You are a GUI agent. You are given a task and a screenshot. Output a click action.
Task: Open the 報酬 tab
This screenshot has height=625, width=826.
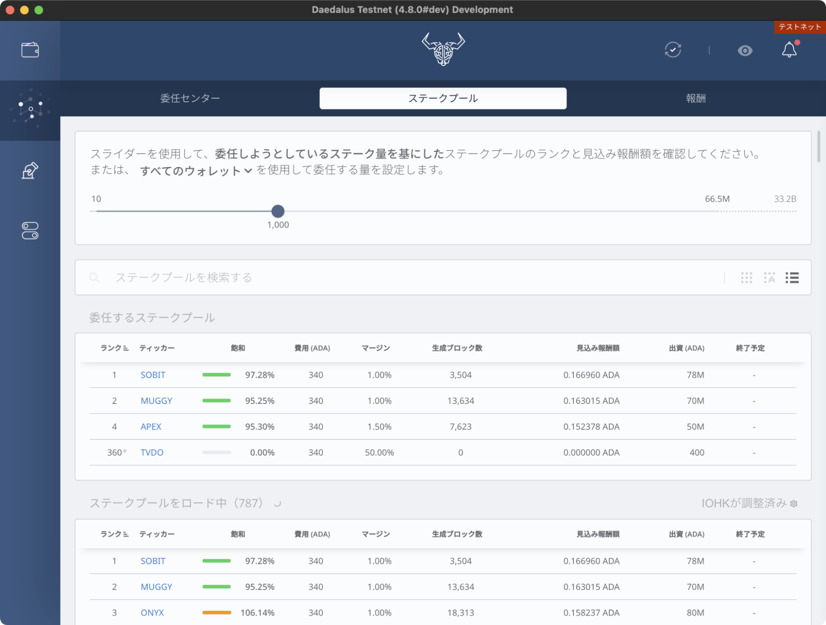[x=696, y=98]
